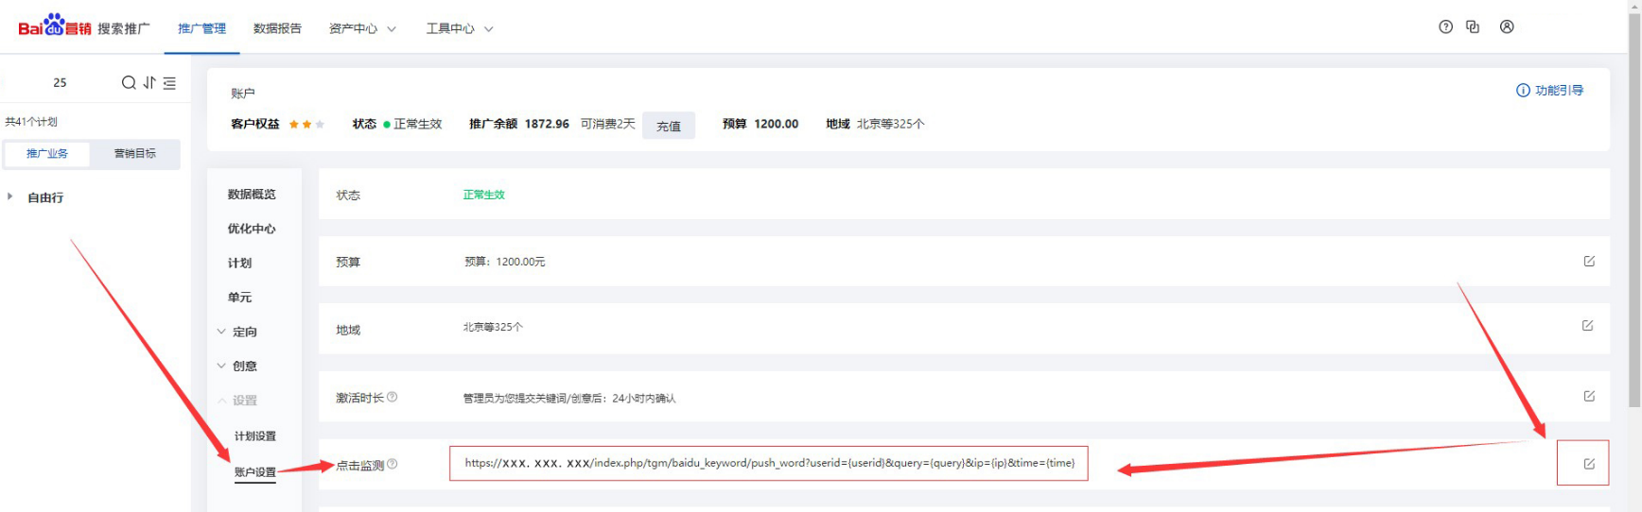
Task: Switch to 营销目标 toggle tab
Action: (135, 154)
